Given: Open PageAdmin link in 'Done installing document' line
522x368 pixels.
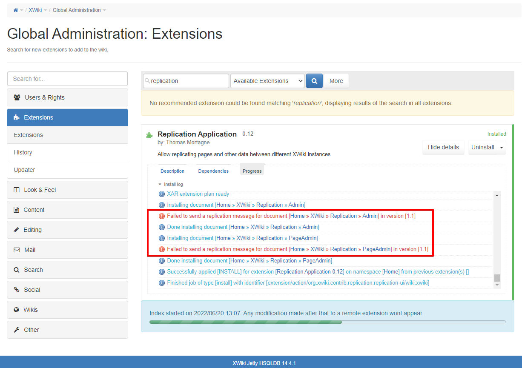Looking at the screenshot, I should coord(317,260).
